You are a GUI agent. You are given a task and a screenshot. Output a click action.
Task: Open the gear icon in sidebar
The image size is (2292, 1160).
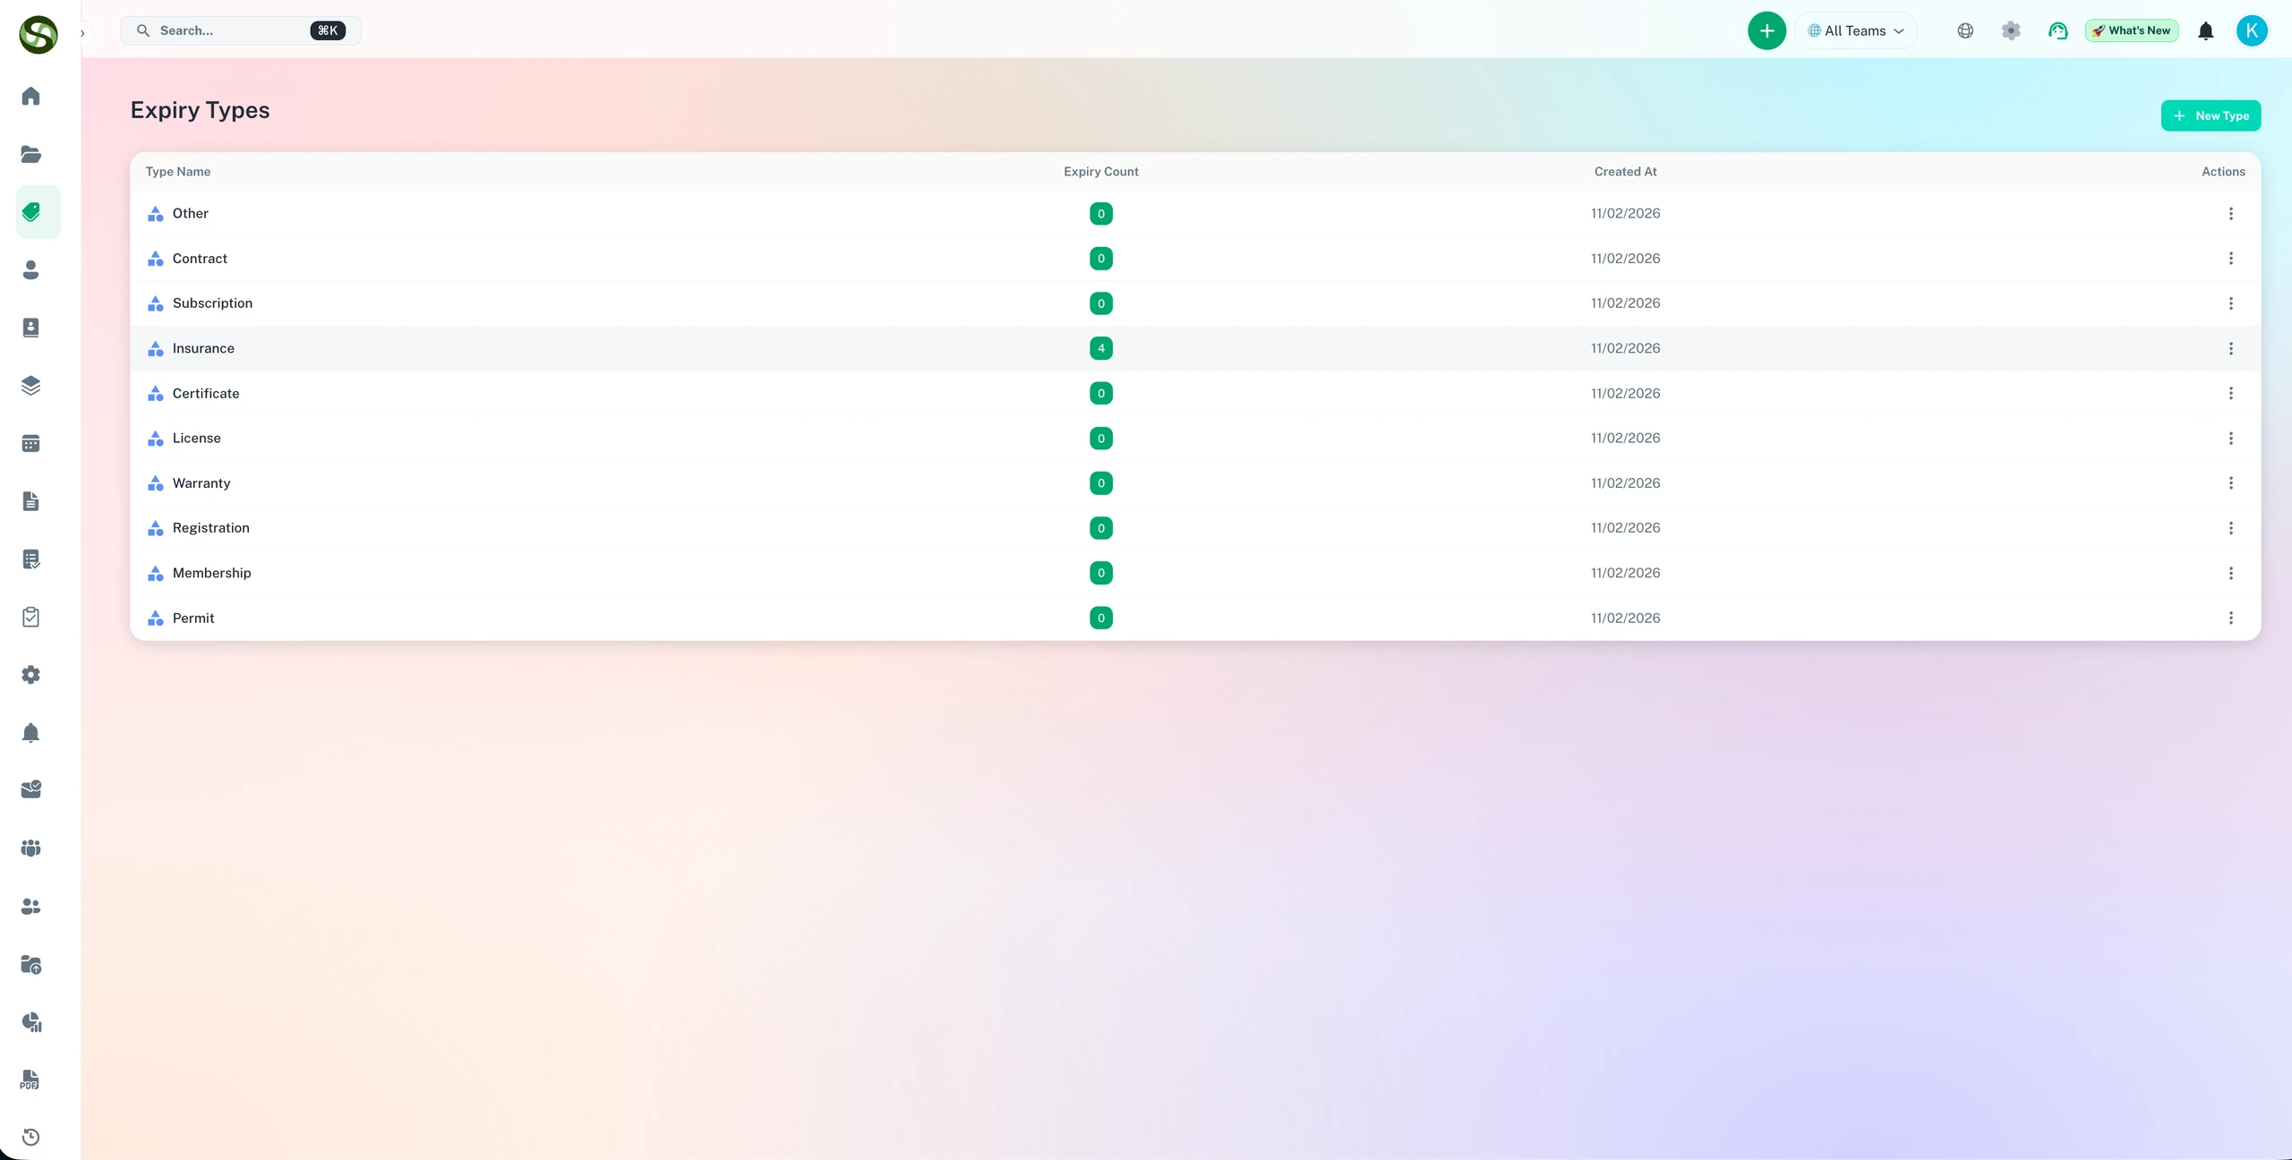[30, 675]
